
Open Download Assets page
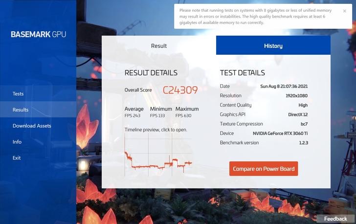point(38,126)
